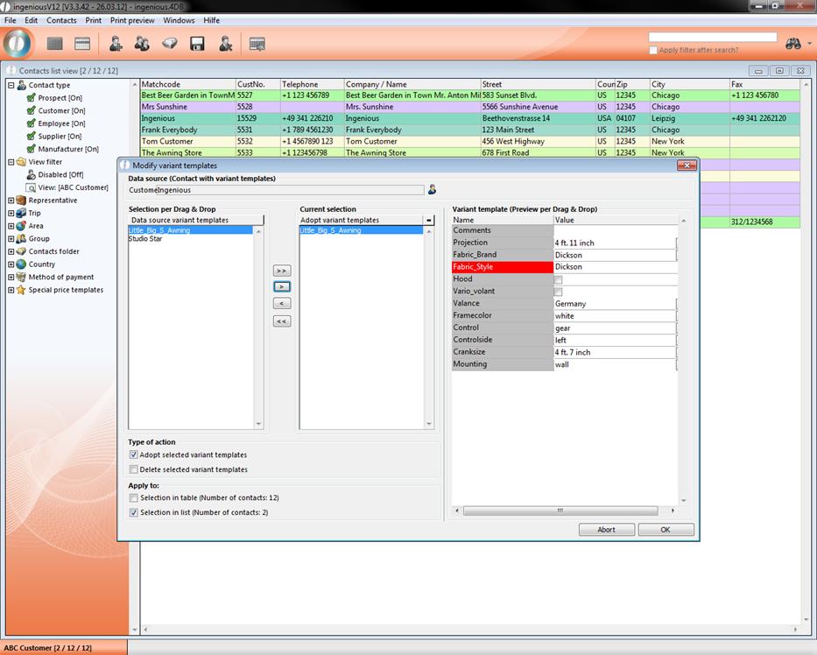Click the floppy disk save icon
817x655 pixels.
197,43
